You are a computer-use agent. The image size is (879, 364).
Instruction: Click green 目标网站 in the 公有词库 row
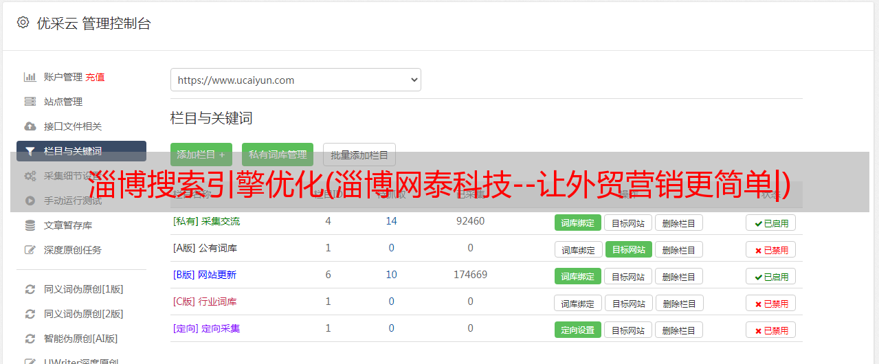pos(628,249)
